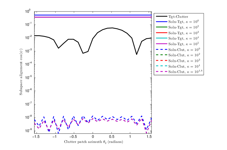This screenshot has width=227, height=150.
Task: Click the Soln-Clut κ = 10^4.8 legend entry
Action: tap(185, 72)
